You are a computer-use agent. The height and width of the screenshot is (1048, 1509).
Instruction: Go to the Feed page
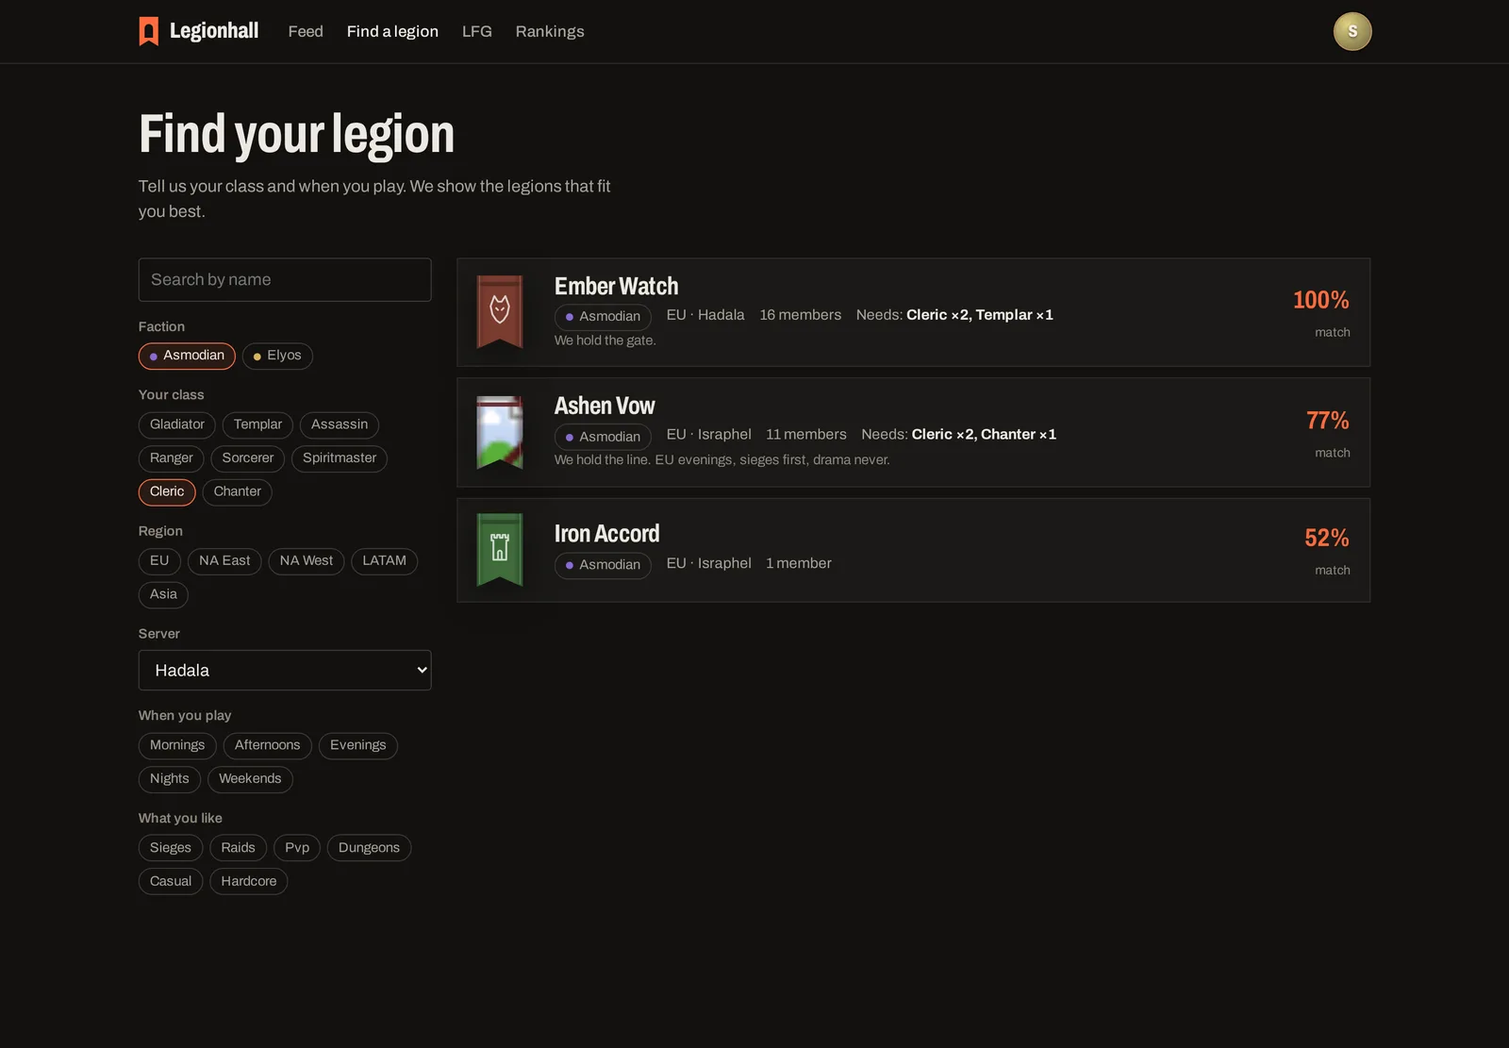[x=306, y=31]
